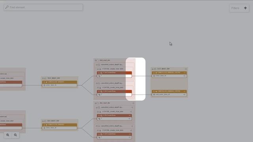Collapse the TEST_MART_DW group containing CANCELLED_ORDERS

43,78
